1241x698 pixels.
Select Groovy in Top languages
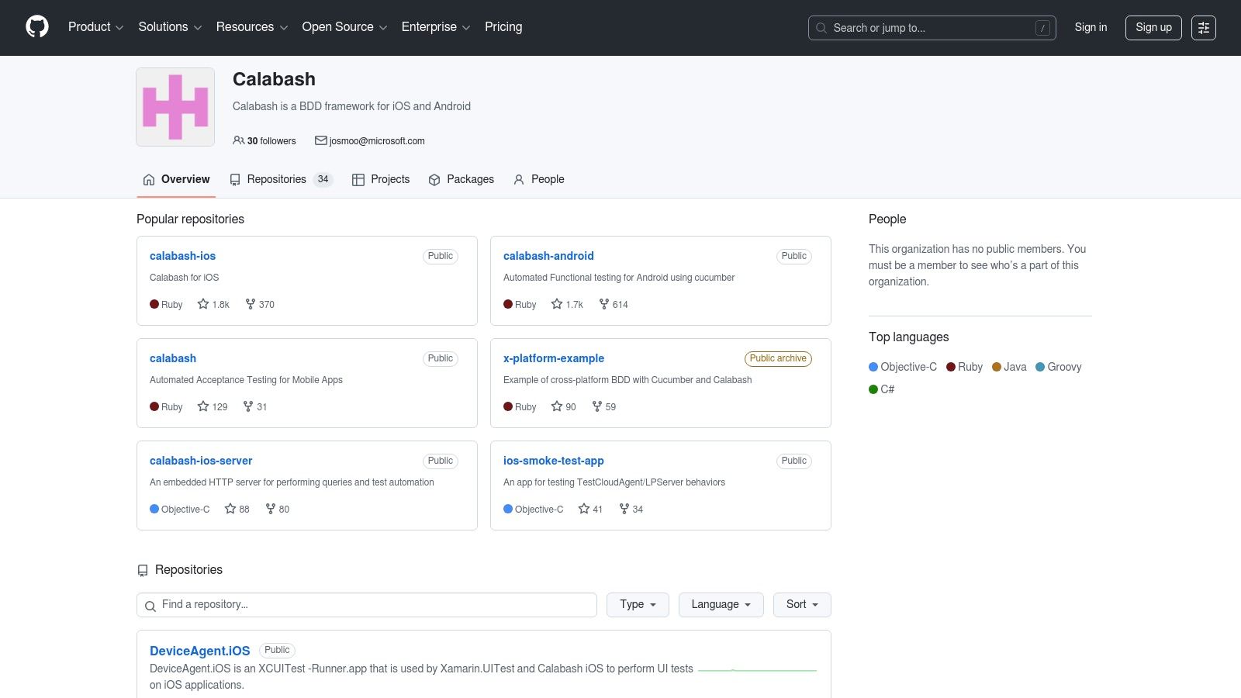(1059, 367)
